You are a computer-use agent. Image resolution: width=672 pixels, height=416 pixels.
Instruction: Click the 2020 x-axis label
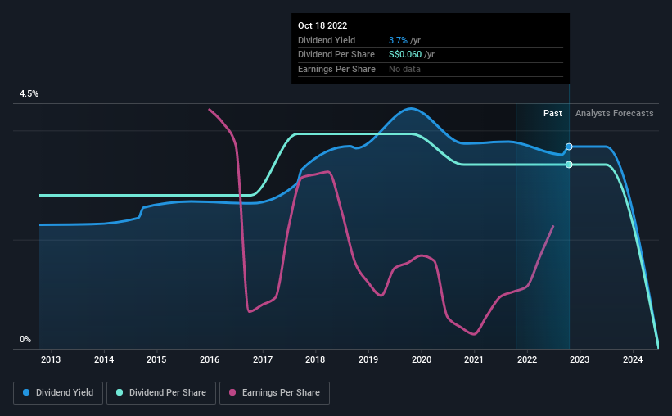tap(422, 359)
